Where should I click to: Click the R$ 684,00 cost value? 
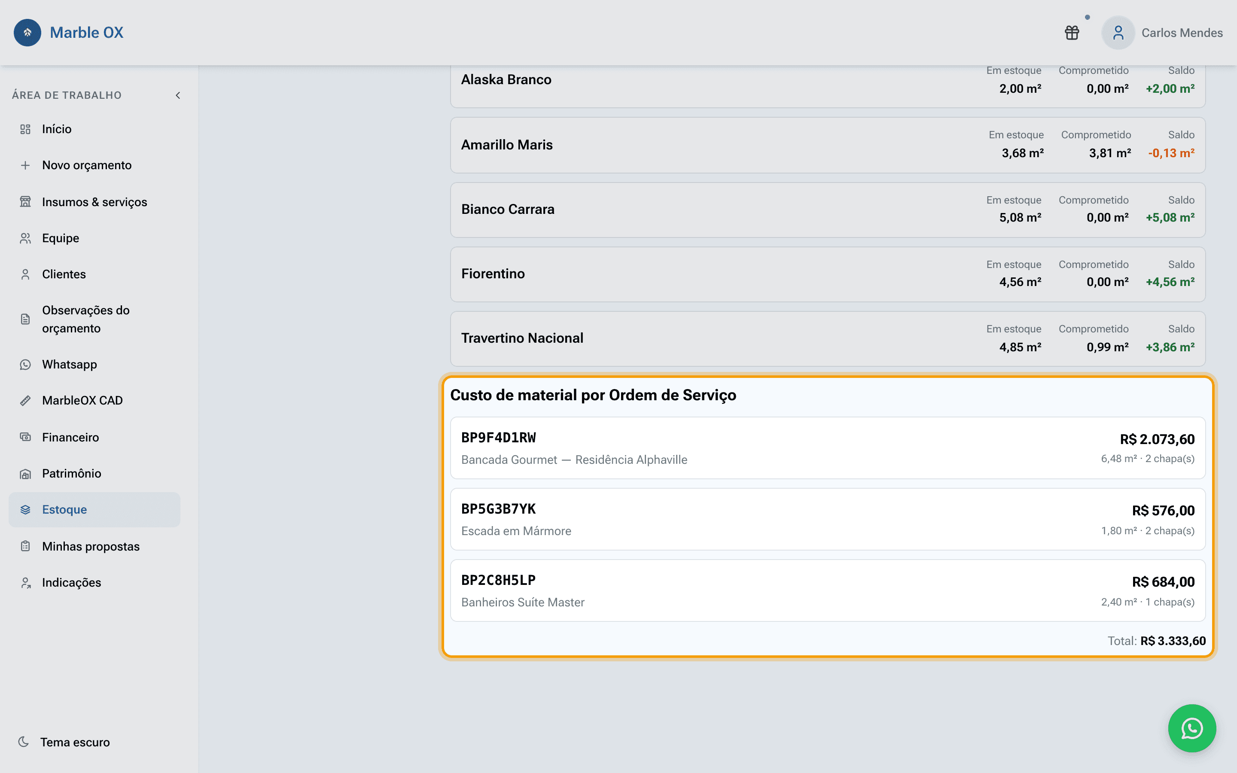pos(1164,582)
